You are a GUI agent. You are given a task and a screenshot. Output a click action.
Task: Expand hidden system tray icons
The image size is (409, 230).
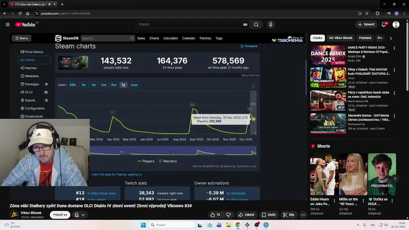pos(358,225)
